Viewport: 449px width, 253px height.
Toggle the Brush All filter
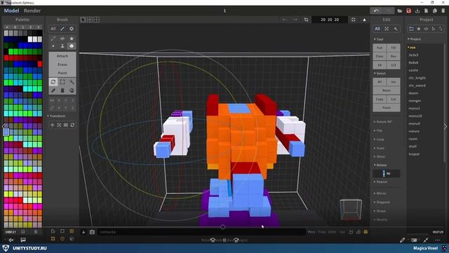pos(53,29)
